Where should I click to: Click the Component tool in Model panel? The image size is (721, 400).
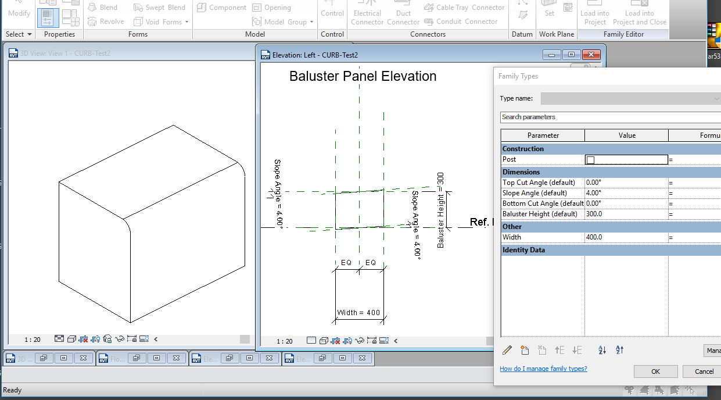pos(221,8)
